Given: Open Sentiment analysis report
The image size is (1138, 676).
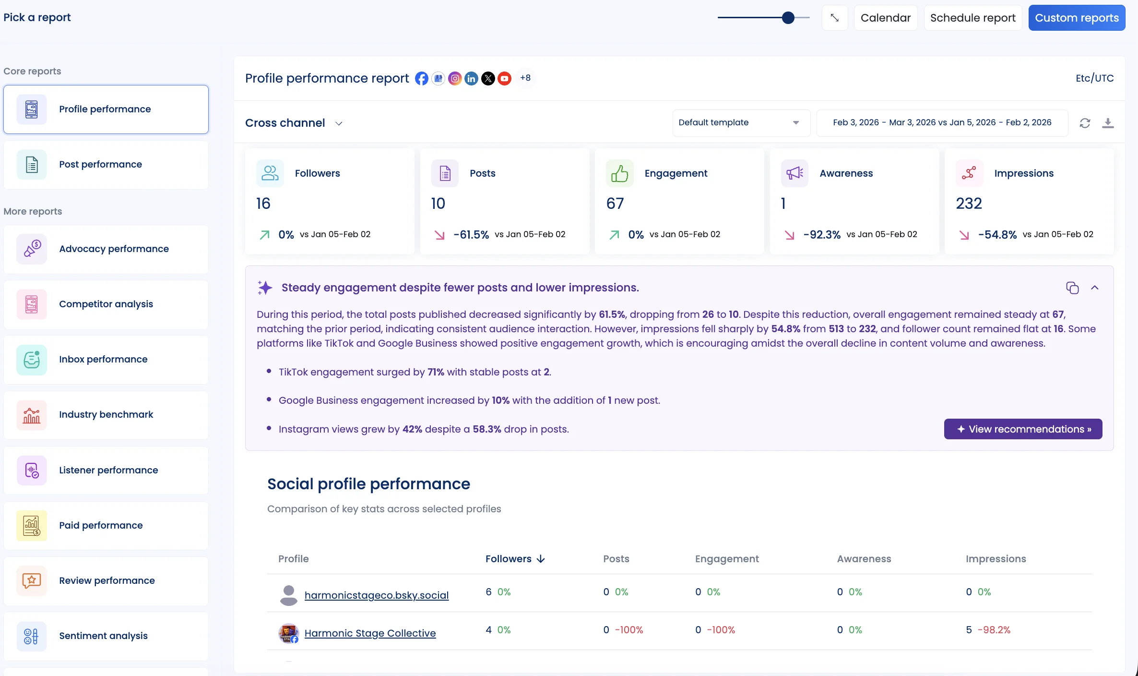Looking at the screenshot, I should pos(106,636).
